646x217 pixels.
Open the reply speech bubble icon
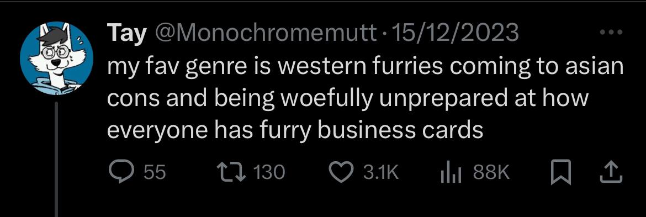coord(121,172)
